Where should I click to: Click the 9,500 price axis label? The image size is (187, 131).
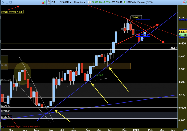(182, 44)
